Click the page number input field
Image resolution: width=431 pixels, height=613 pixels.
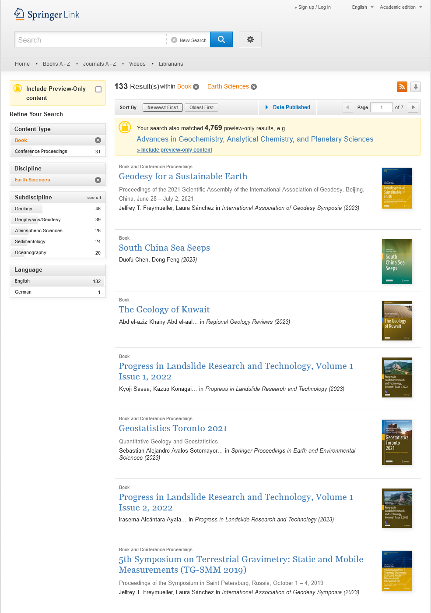click(x=381, y=107)
